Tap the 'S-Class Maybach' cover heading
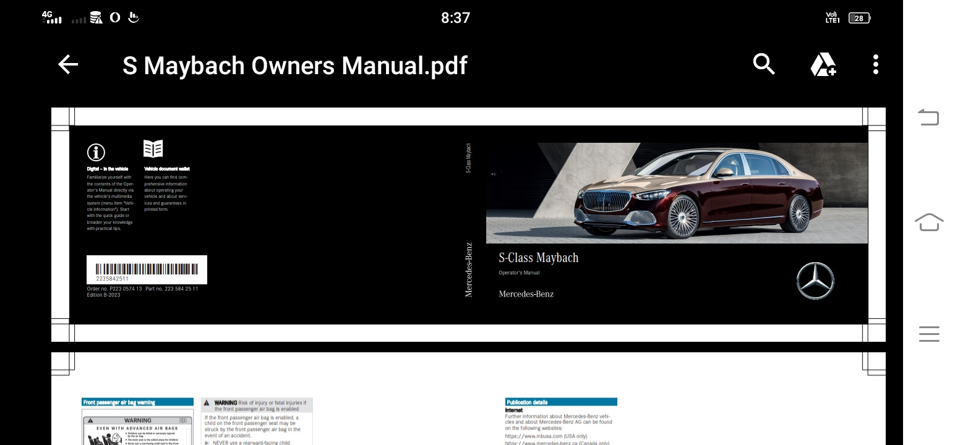The image size is (955, 445). (x=538, y=258)
